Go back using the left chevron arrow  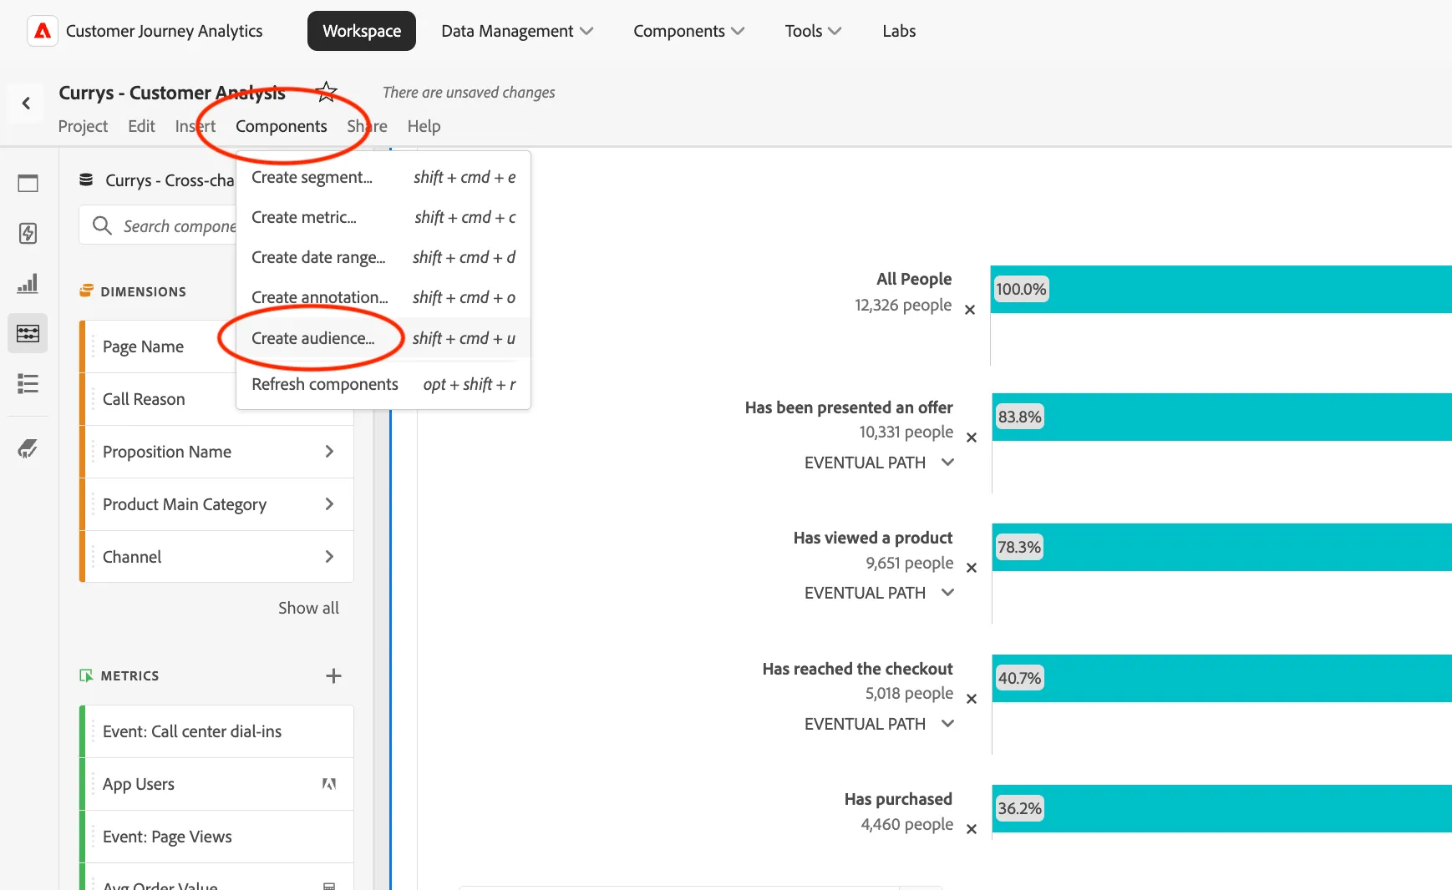coord(26,104)
